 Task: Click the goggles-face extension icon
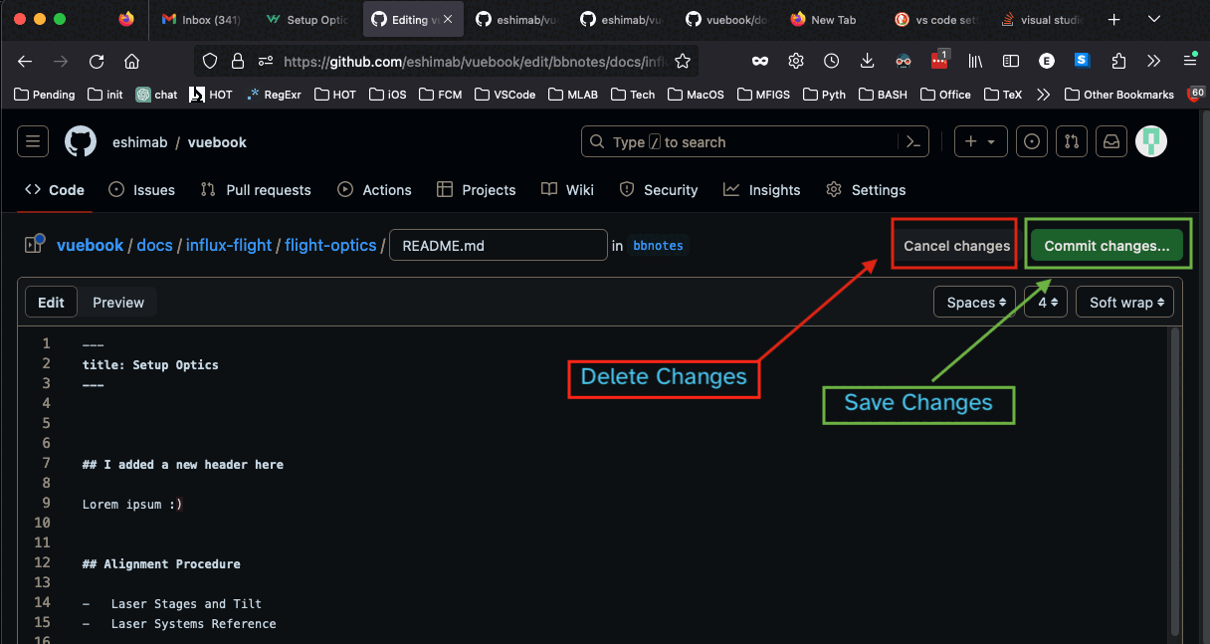point(904,61)
